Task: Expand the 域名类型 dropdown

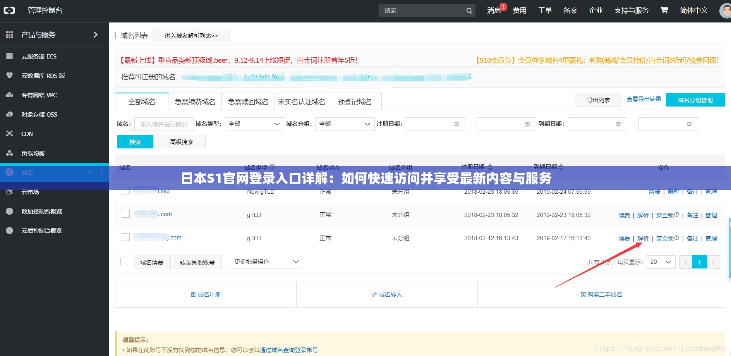Action: (x=254, y=124)
